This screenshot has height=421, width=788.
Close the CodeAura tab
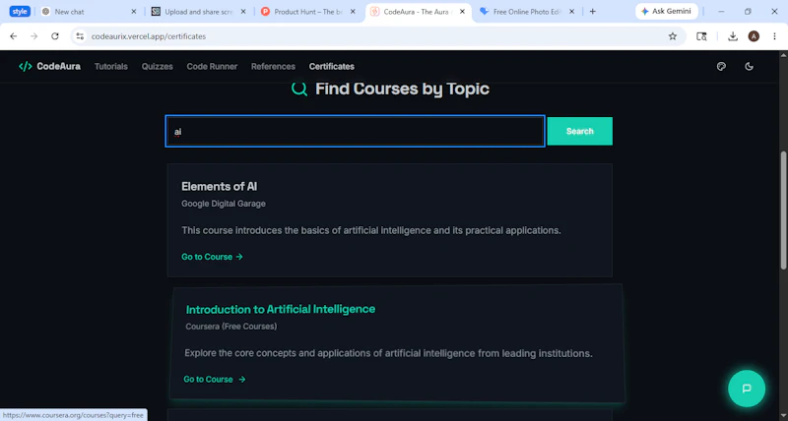pos(462,12)
